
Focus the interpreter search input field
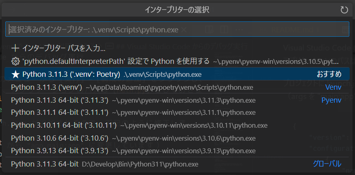[177, 29]
